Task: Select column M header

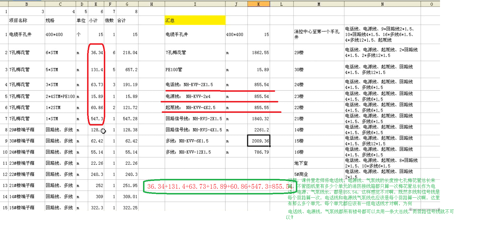Action: click(319, 4)
